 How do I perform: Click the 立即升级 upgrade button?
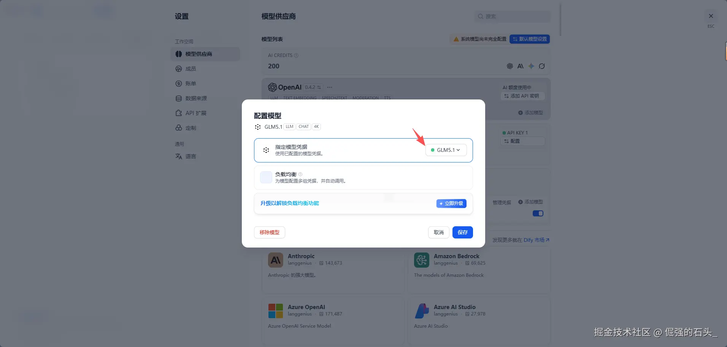click(x=451, y=203)
